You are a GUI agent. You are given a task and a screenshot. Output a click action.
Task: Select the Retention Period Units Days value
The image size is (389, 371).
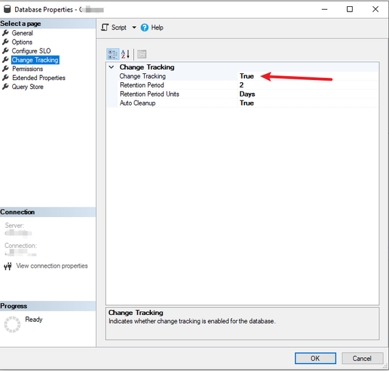coord(307,94)
